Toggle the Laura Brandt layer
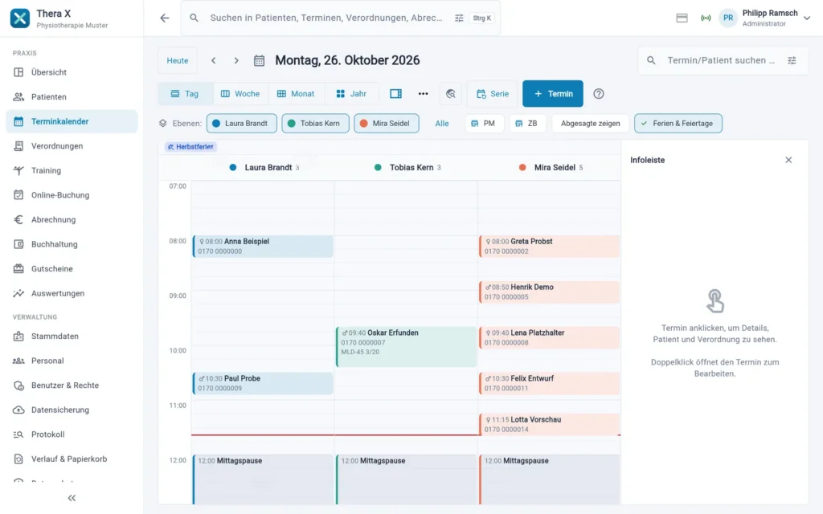Viewport: 823px width, 514px height. click(x=241, y=123)
